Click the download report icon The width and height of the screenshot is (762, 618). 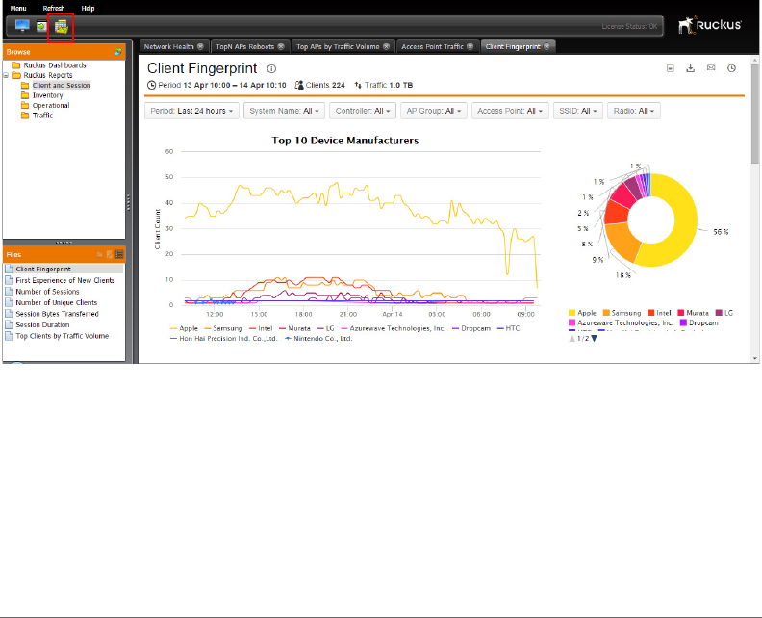click(690, 68)
